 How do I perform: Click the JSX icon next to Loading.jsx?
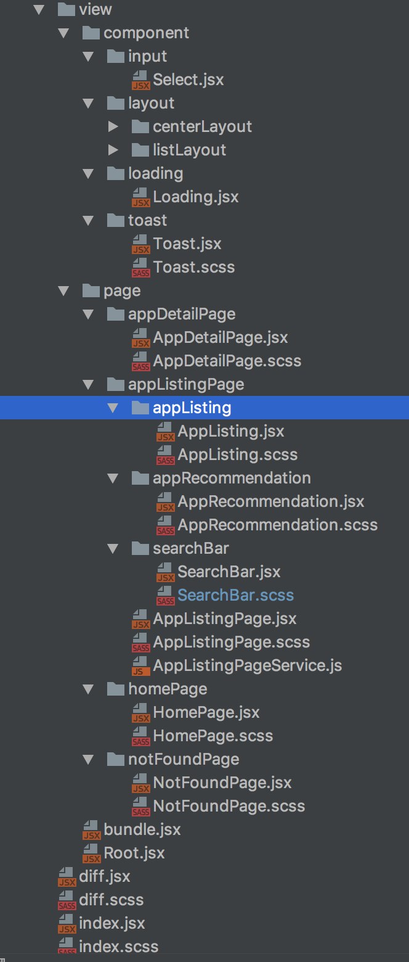141,197
